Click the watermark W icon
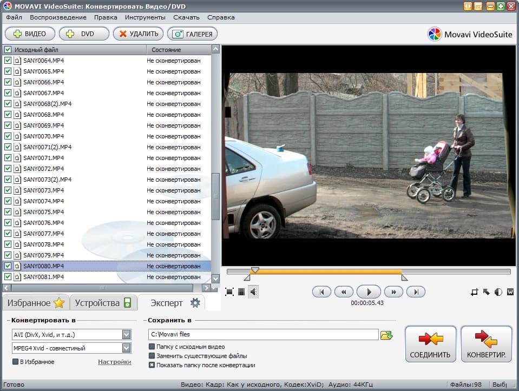This screenshot has height=391, width=519. [x=510, y=291]
